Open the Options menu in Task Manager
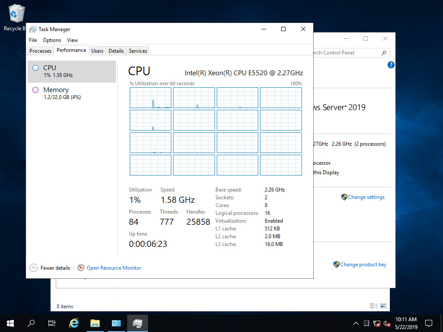The width and height of the screenshot is (443, 332). pos(52,40)
